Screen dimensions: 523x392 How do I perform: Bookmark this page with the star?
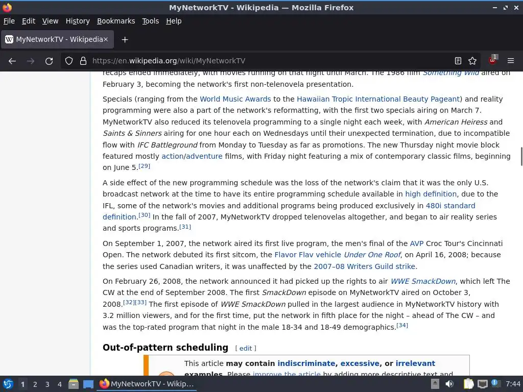pos(472,61)
